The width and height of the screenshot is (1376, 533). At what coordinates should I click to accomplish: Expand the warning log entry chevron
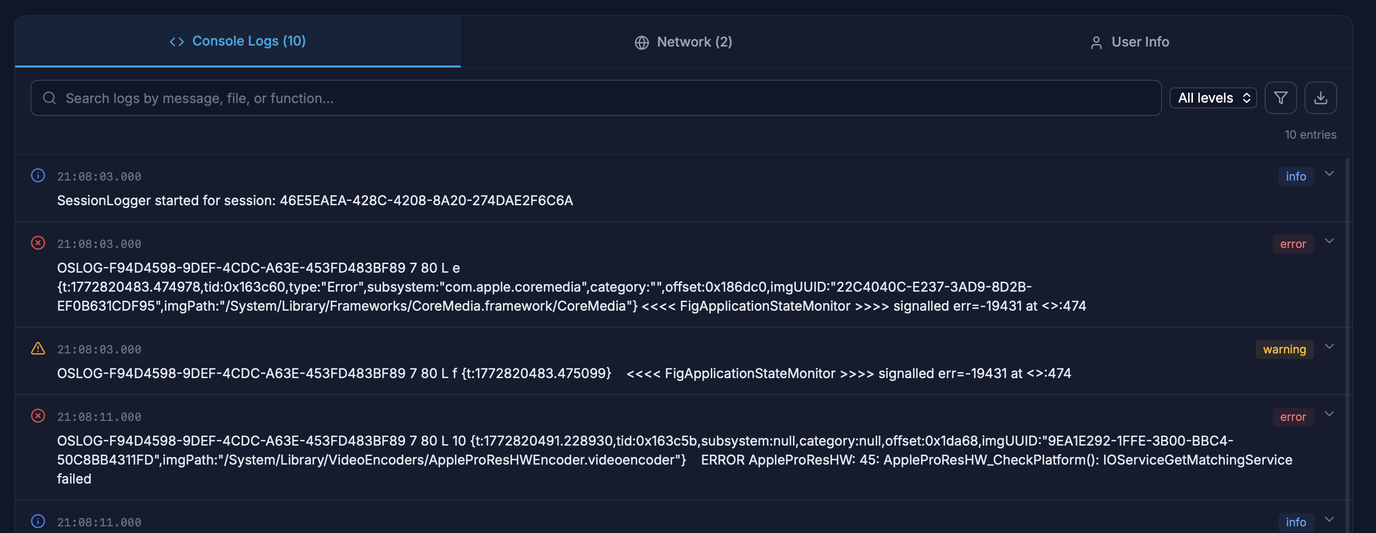point(1329,347)
